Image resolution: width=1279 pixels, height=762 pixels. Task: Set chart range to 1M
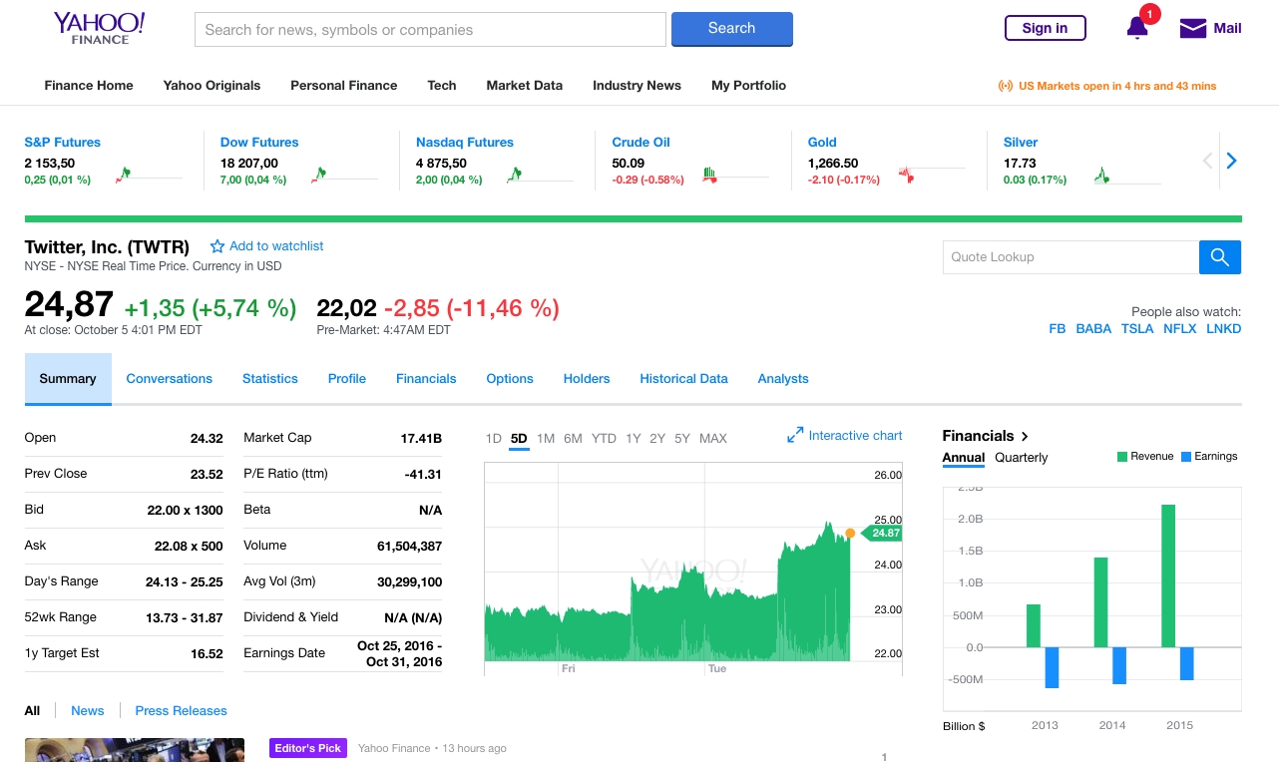pos(546,439)
